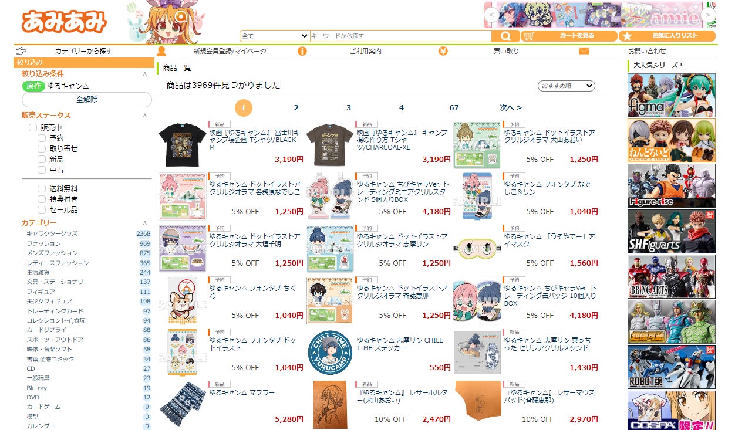Open the おすすめ順 sort dropdown
Viewport: 735px width, 430px height.
(x=567, y=86)
